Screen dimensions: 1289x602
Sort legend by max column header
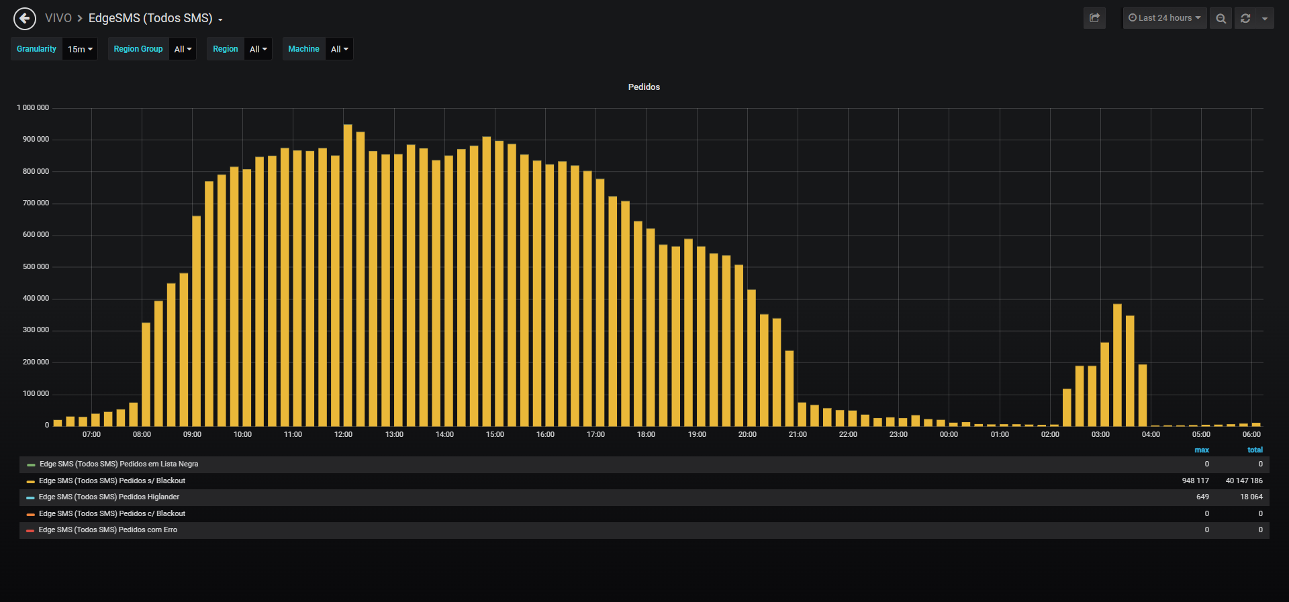click(1202, 450)
